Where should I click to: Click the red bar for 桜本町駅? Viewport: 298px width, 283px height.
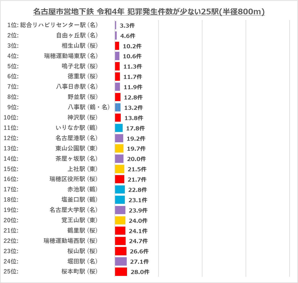tap(121, 272)
